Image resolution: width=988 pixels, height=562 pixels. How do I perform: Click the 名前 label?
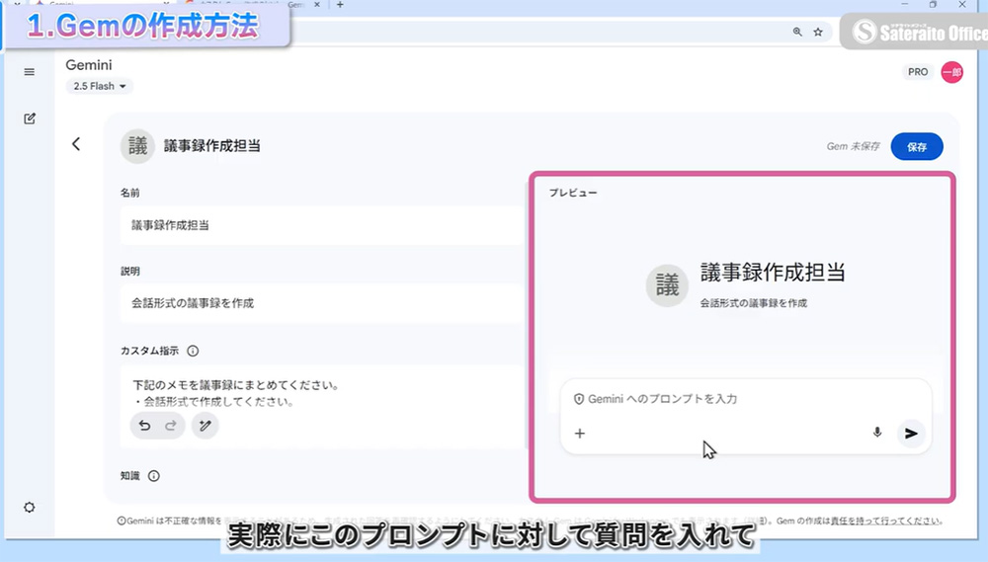(129, 193)
